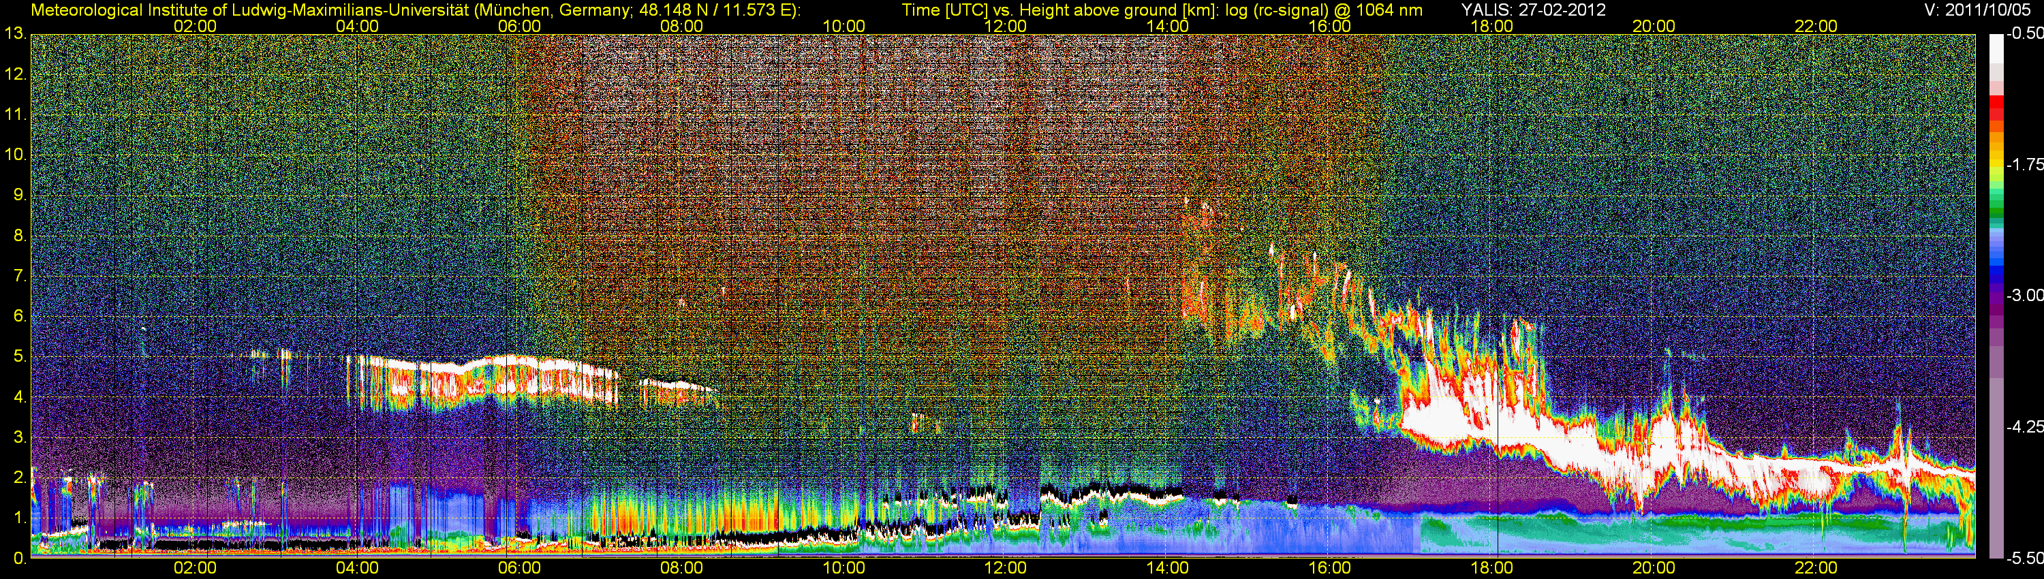Click '04:00' on the top time axis
The width and height of the screenshot is (2044, 579).
(357, 26)
